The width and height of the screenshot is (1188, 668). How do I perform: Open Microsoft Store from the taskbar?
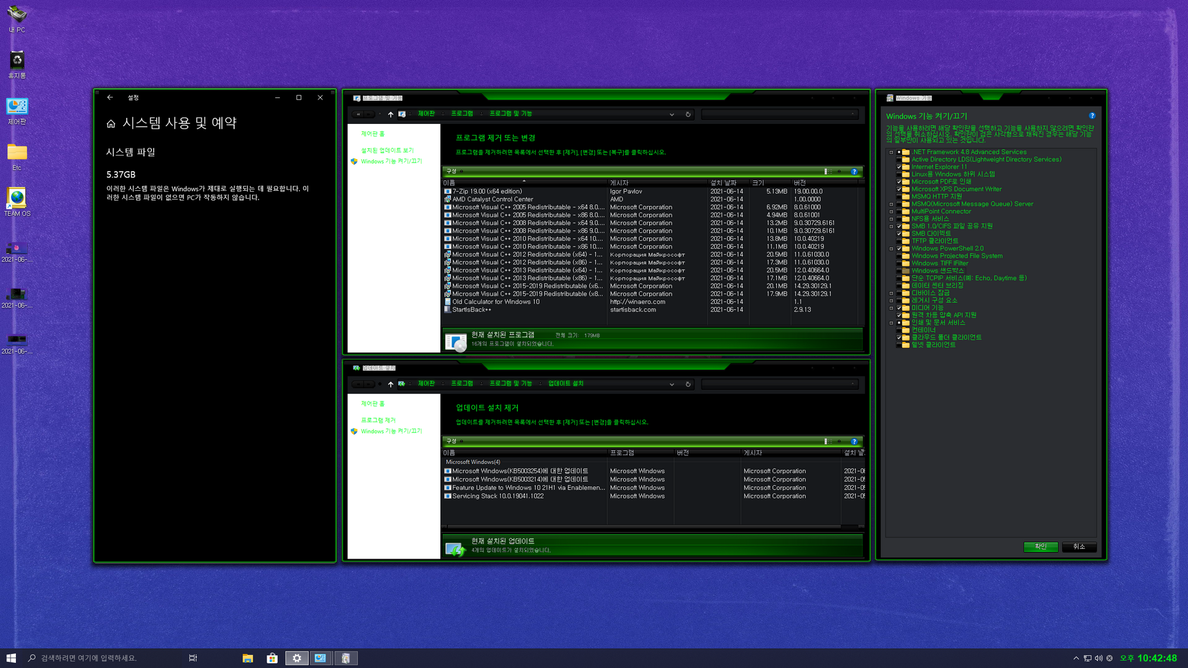point(272,658)
